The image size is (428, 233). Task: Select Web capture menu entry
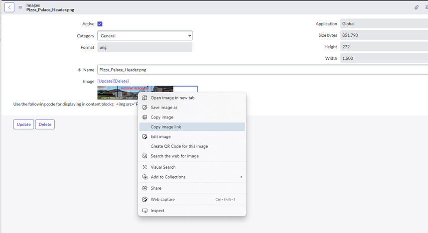[x=192, y=200]
